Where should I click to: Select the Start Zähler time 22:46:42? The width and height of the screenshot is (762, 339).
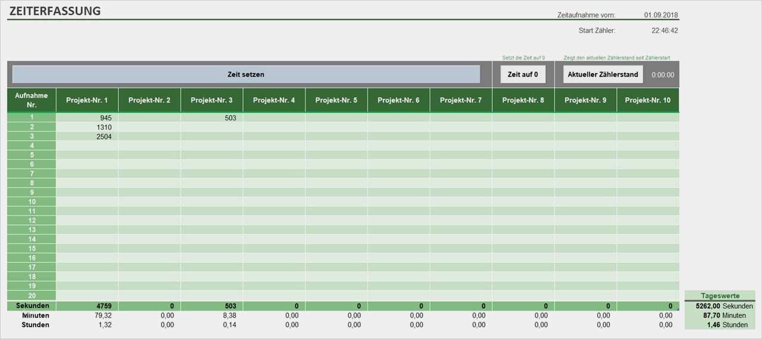point(665,30)
